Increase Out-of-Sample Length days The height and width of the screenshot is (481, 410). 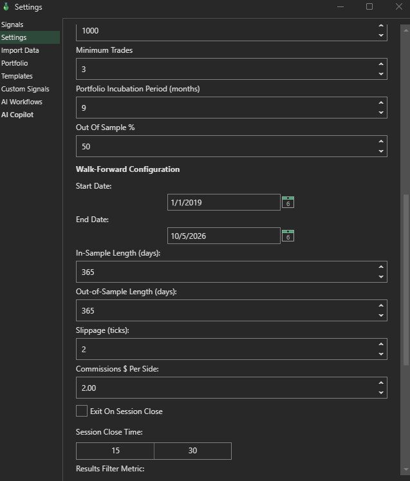coord(381,305)
